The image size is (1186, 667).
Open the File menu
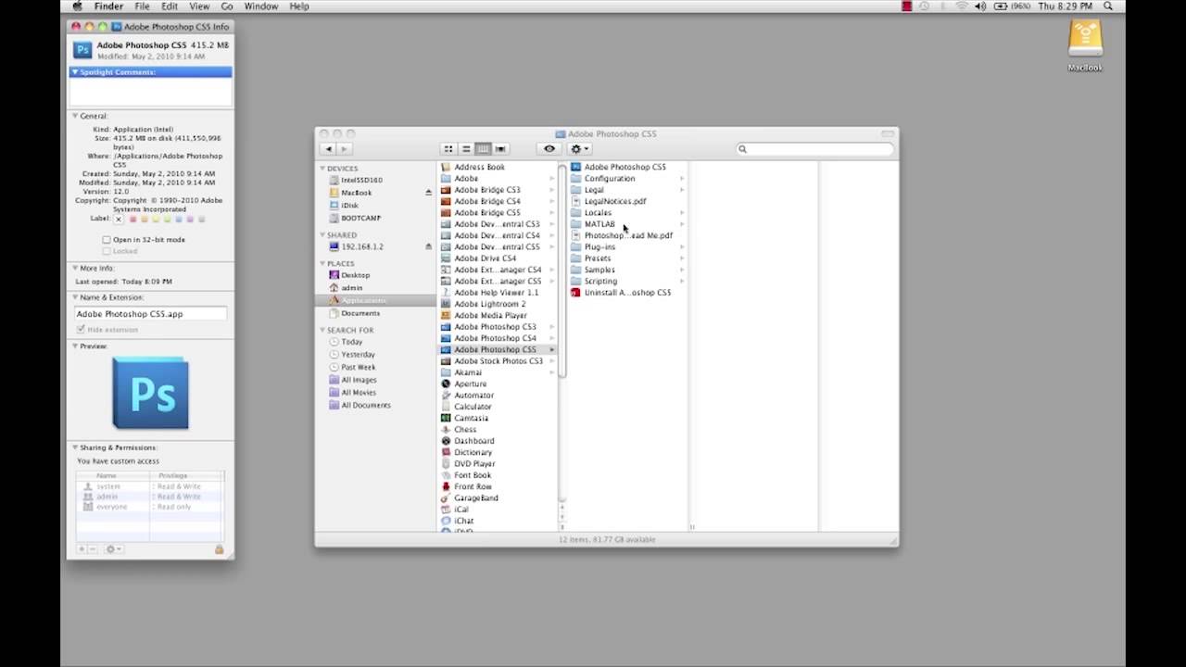click(x=142, y=6)
